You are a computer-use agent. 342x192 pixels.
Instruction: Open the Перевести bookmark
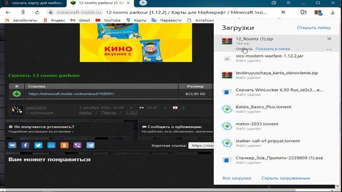pos(167,20)
